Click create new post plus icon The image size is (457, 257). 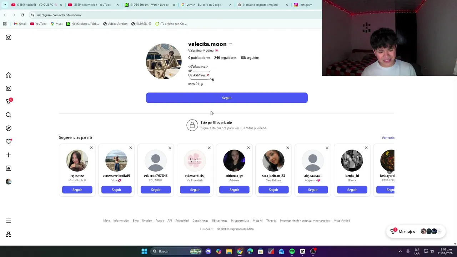(9, 155)
